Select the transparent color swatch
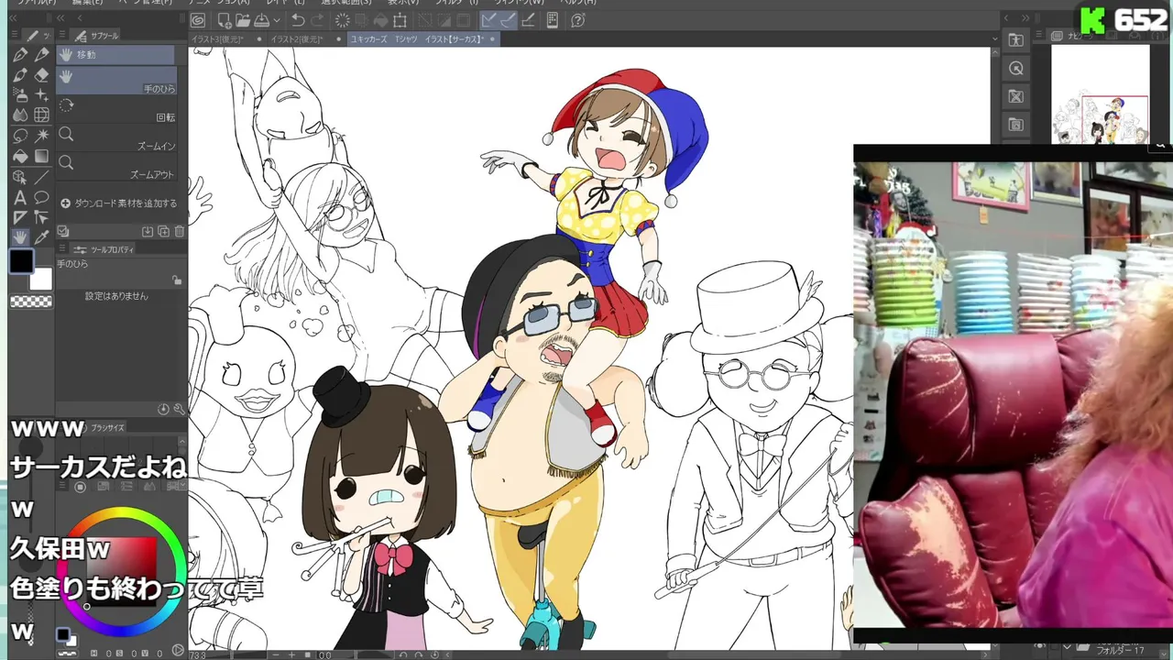 pos(30,302)
